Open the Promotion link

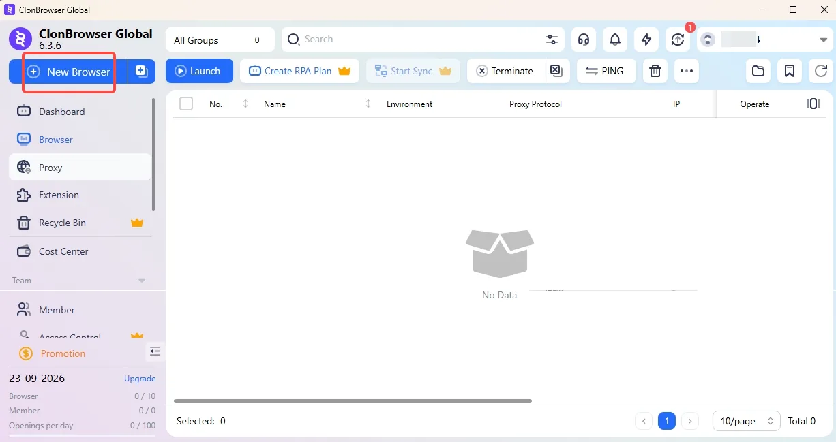pyautogui.click(x=63, y=353)
